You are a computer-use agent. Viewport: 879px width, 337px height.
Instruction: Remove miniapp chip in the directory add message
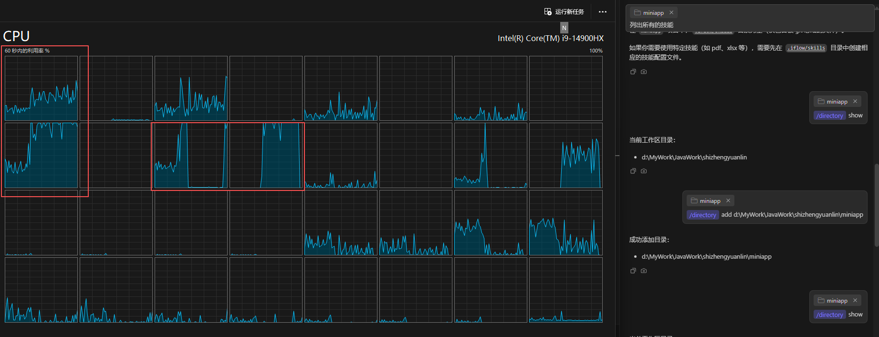point(728,201)
